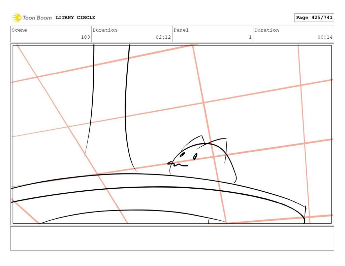Image resolution: width=345 pixels, height=266 pixels.
Task: Click the Page 425/741 indicator
Action: point(314,17)
